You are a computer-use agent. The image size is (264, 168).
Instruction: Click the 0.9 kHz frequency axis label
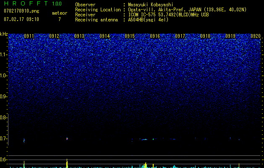4,97
